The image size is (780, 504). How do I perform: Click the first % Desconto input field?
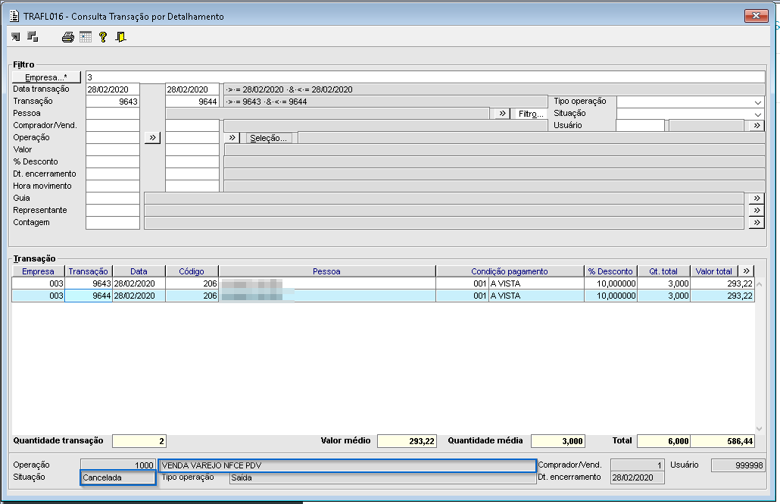(x=113, y=162)
